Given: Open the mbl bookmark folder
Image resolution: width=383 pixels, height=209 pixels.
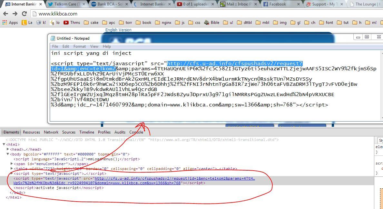Looking at the screenshot, I should coord(262,23).
